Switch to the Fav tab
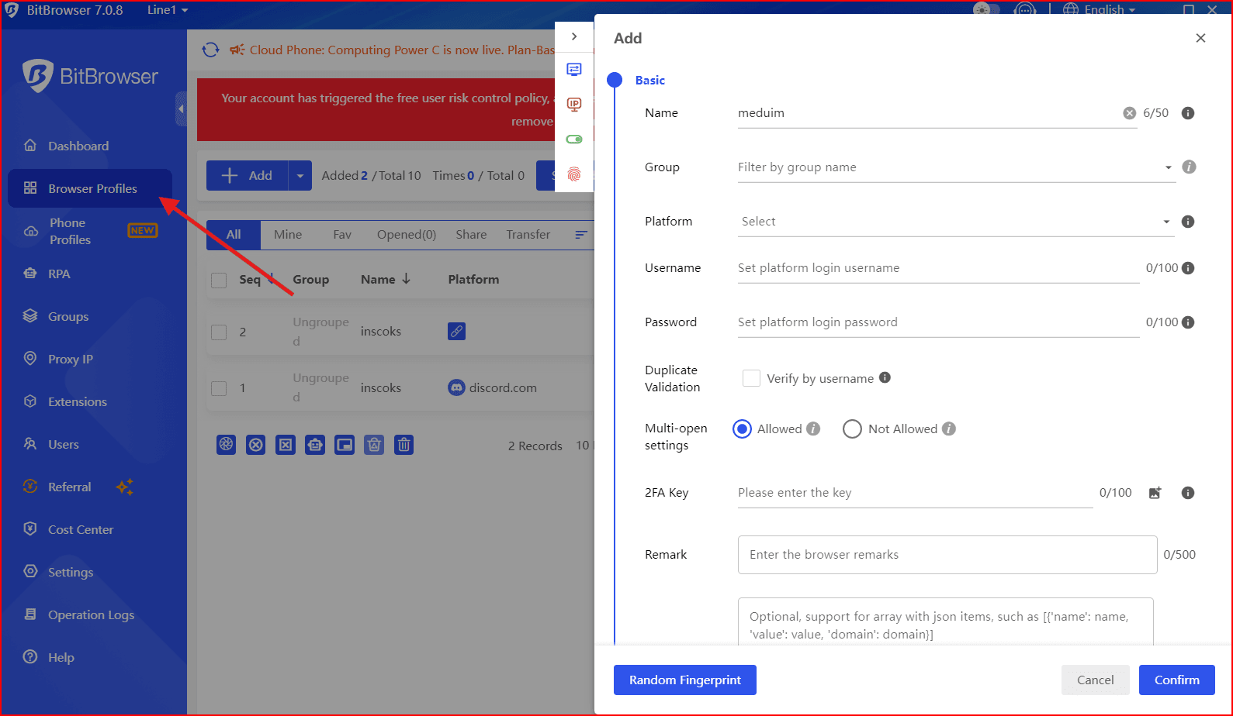Image resolution: width=1233 pixels, height=716 pixels. pyautogui.click(x=342, y=234)
